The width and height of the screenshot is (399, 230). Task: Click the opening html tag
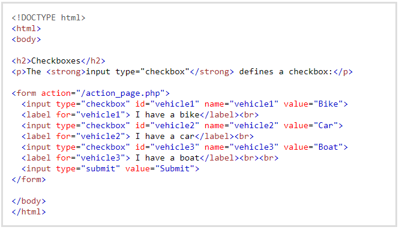[x=26, y=29]
